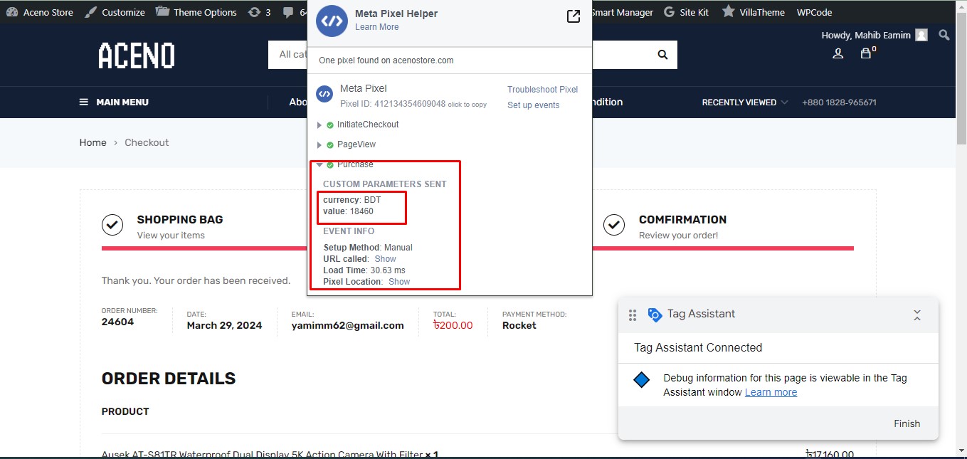Expand the InitiateCheckout event
Viewport: 967px width, 459px height.
tap(319, 125)
